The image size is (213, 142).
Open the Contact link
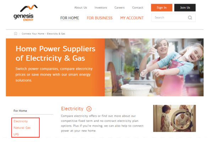coord(138,7)
